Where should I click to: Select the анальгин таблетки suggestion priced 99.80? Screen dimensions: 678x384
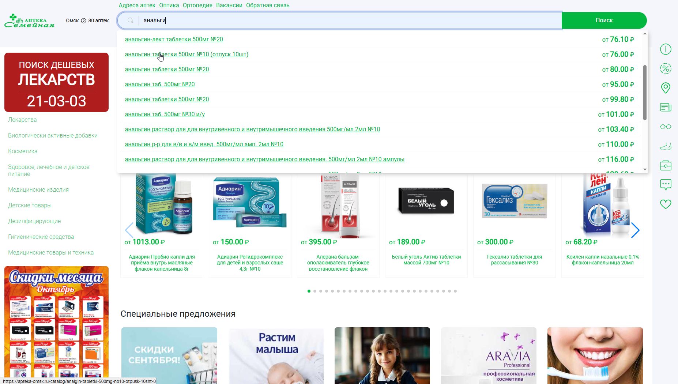pyautogui.click(x=167, y=99)
